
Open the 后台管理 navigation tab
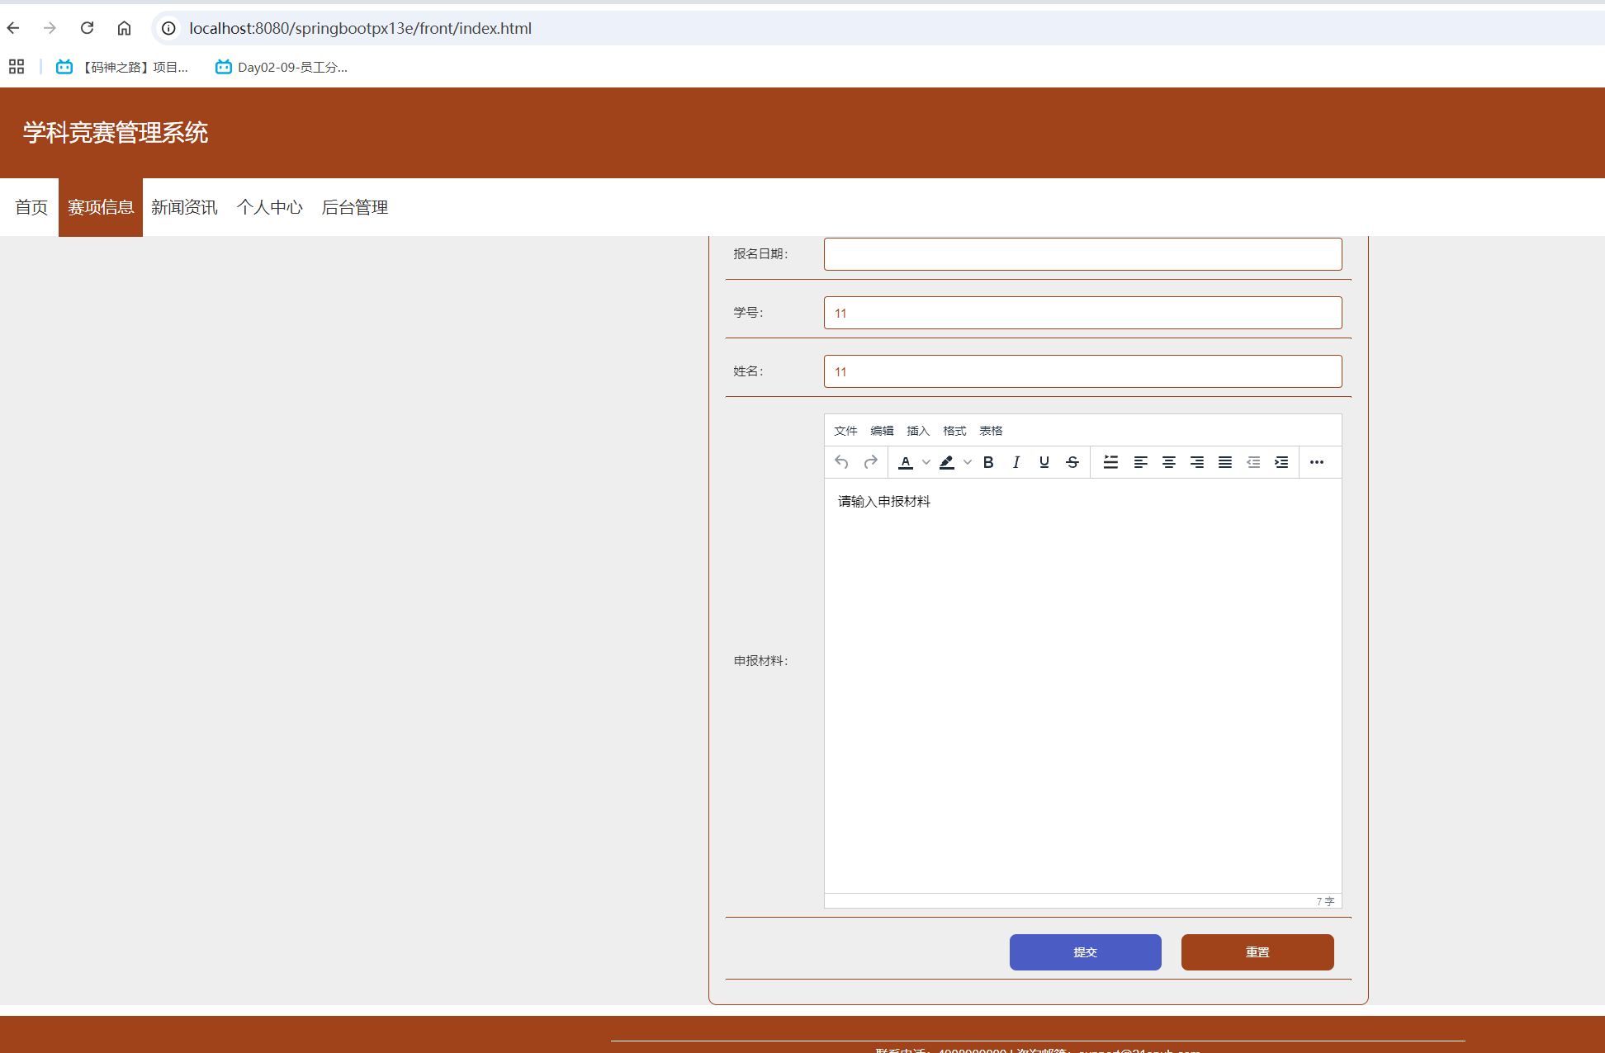click(354, 207)
